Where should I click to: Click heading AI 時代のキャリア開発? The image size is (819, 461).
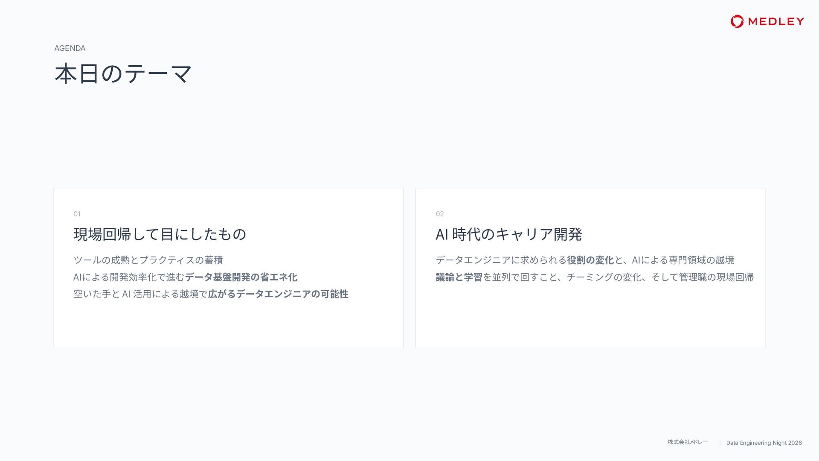click(x=508, y=234)
